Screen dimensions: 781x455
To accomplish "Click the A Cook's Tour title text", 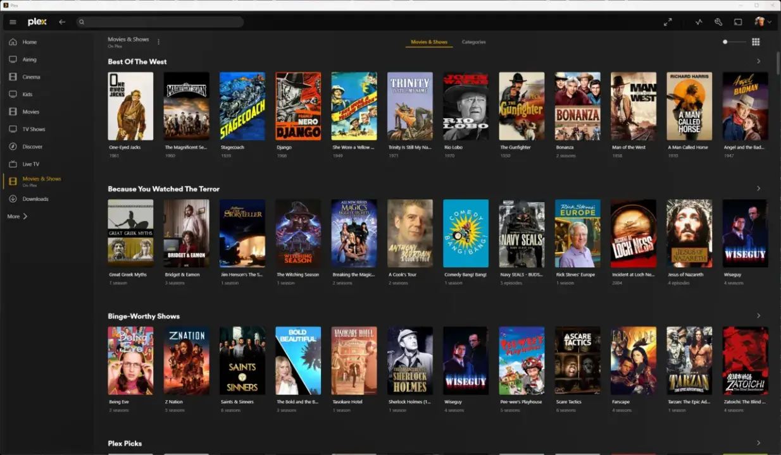I will pyautogui.click(x=403, y=275).
